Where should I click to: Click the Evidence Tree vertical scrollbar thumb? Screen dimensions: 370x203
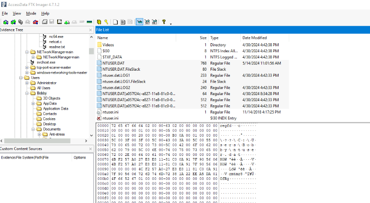pyautogui.click(x=91, y=51)
